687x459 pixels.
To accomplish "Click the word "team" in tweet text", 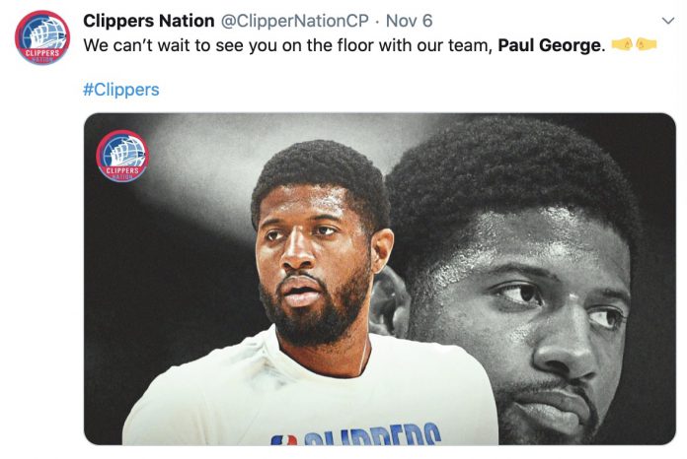I will [x=471, y=46].
